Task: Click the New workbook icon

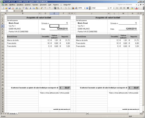Action: point(3,8)
